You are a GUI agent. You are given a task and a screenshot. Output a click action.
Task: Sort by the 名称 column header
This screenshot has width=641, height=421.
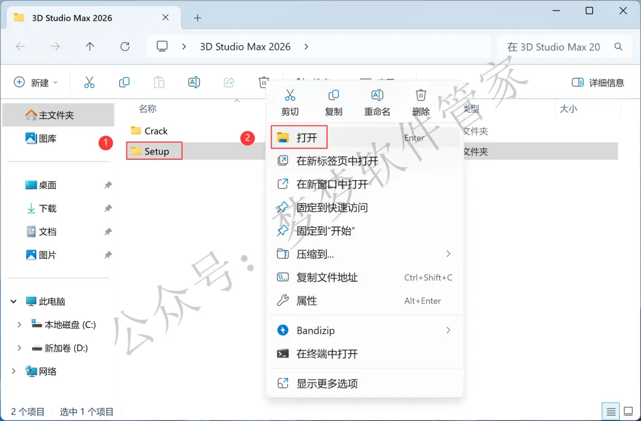click(x=148, y=109)
